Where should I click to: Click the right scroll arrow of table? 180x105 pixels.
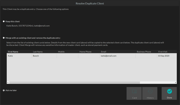tap(175, 83)
